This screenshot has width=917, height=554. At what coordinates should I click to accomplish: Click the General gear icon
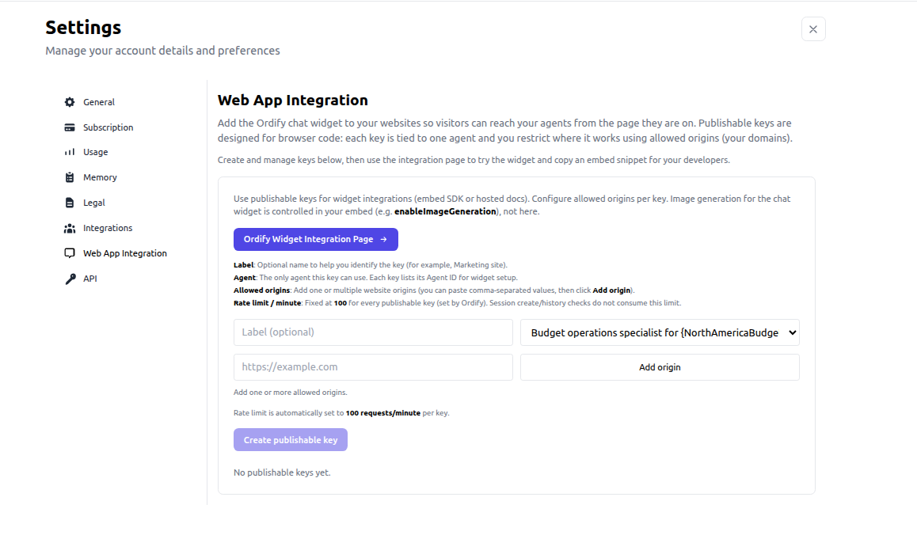[x=70, y=102]
